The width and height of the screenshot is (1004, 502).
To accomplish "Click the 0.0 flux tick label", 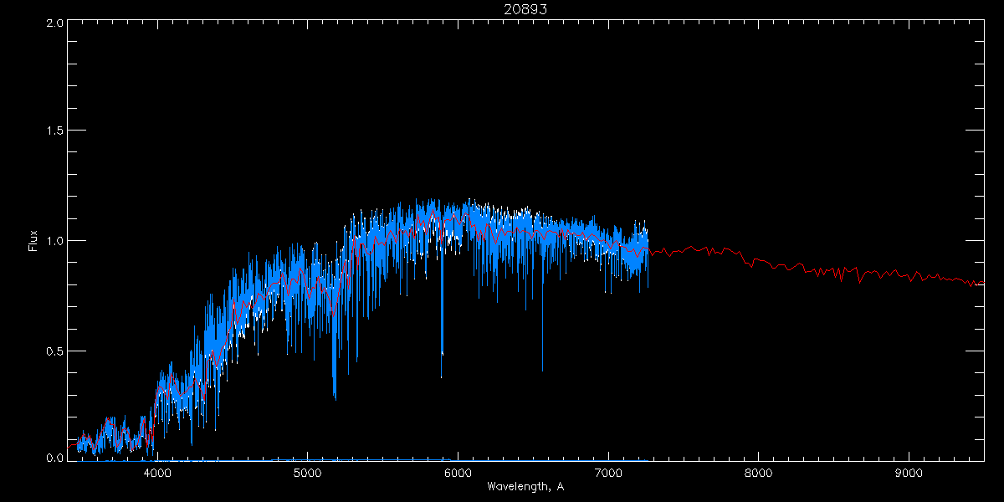I will (52, 458).
